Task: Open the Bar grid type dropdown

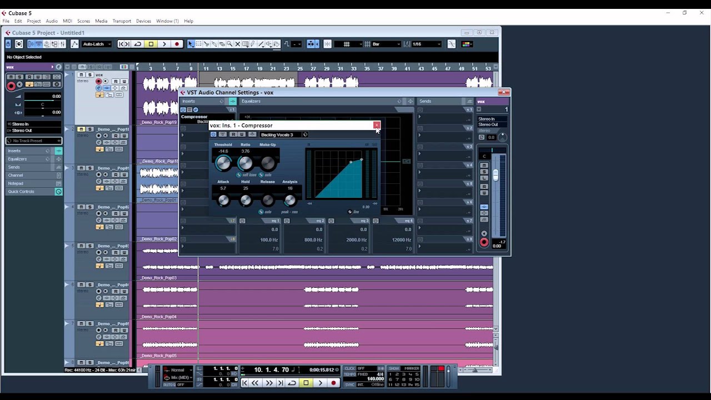Action: coord(387,44)
